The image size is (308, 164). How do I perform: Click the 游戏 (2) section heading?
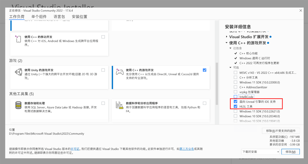16,61
